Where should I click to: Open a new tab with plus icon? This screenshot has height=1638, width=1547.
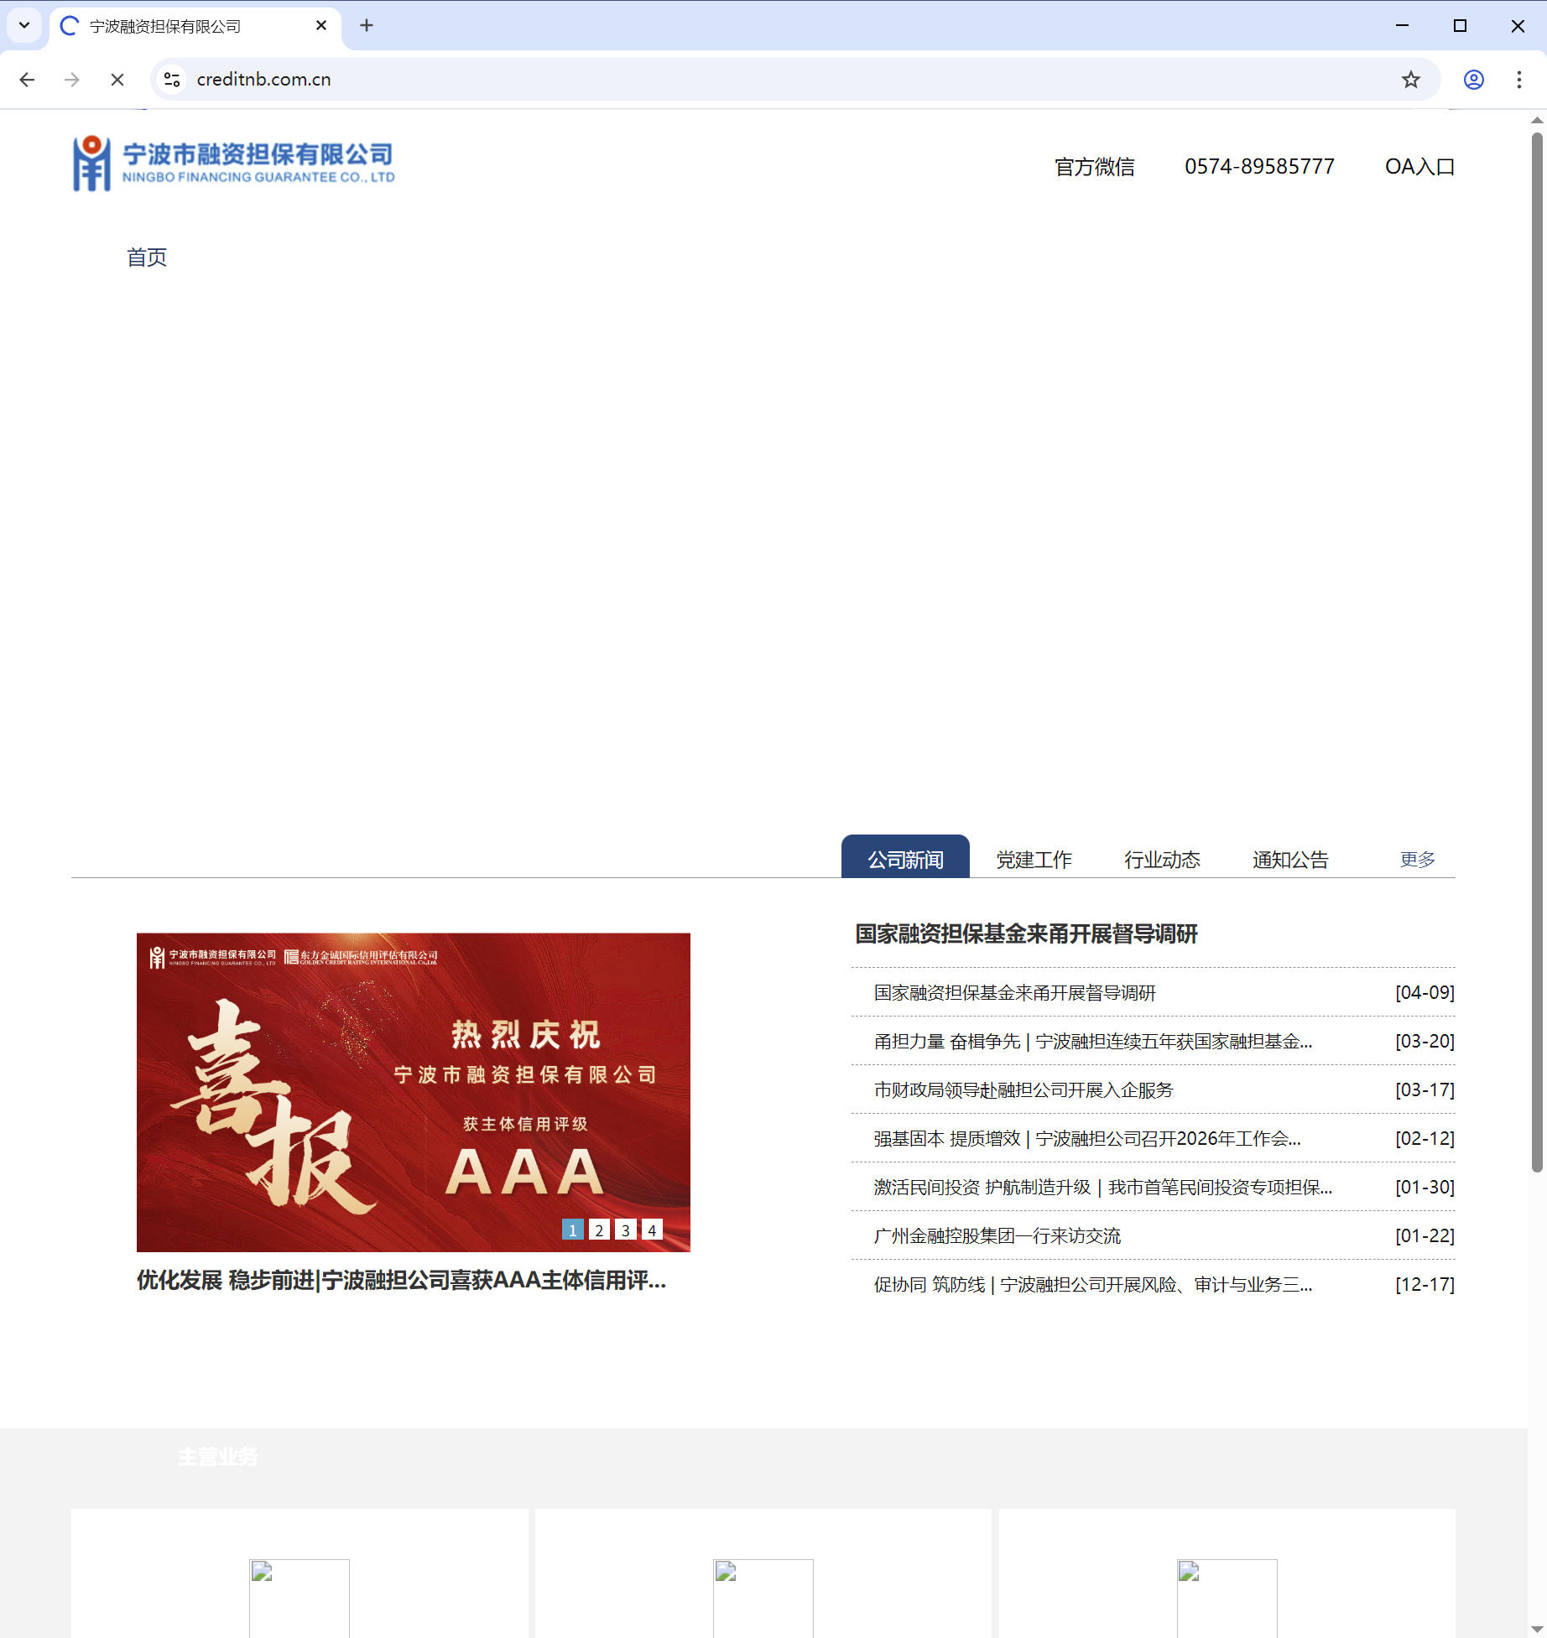pyautogui.click(x=367, y=26)
